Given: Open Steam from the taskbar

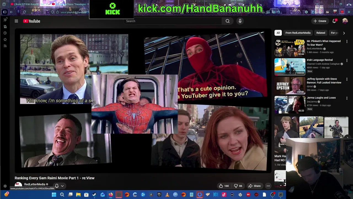Looking at the screenshot, I should click(x=94, y=195).
